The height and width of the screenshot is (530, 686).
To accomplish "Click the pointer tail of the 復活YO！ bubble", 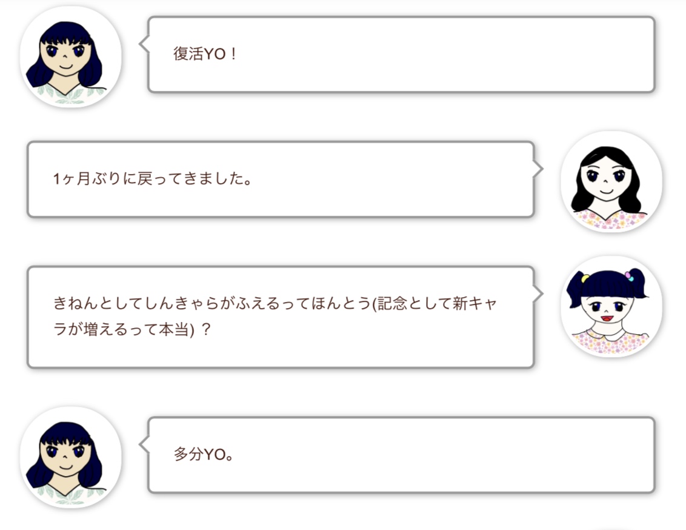I will point(144,44).
